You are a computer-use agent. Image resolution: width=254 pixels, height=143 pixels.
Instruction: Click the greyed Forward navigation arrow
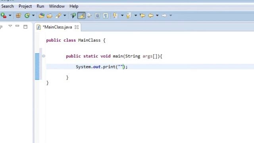[164, 15]
